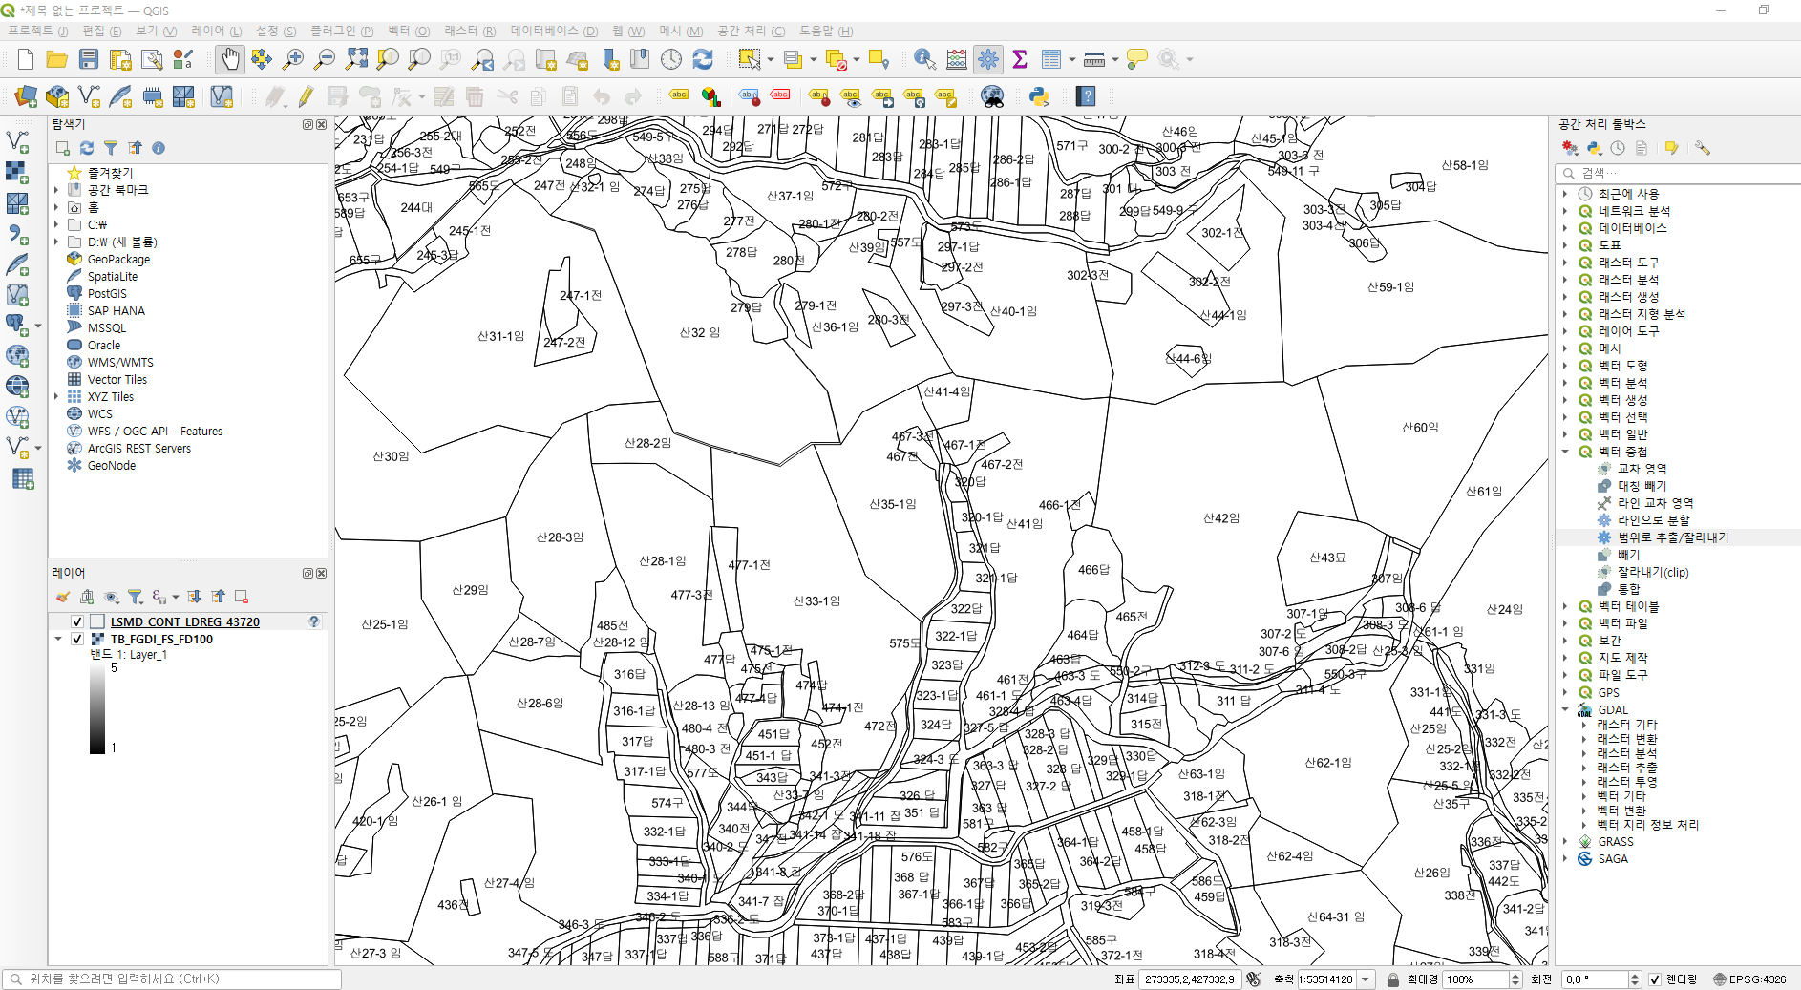Expand the GRASS provider group
This screenshot has width=1801, height=990.
coord(1565,841)
